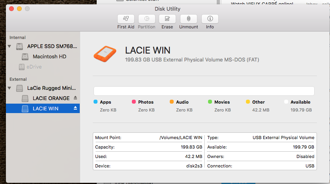The image size is (330, 184).
Task: Click the yellow Other color dot
Action: (248, 102)
